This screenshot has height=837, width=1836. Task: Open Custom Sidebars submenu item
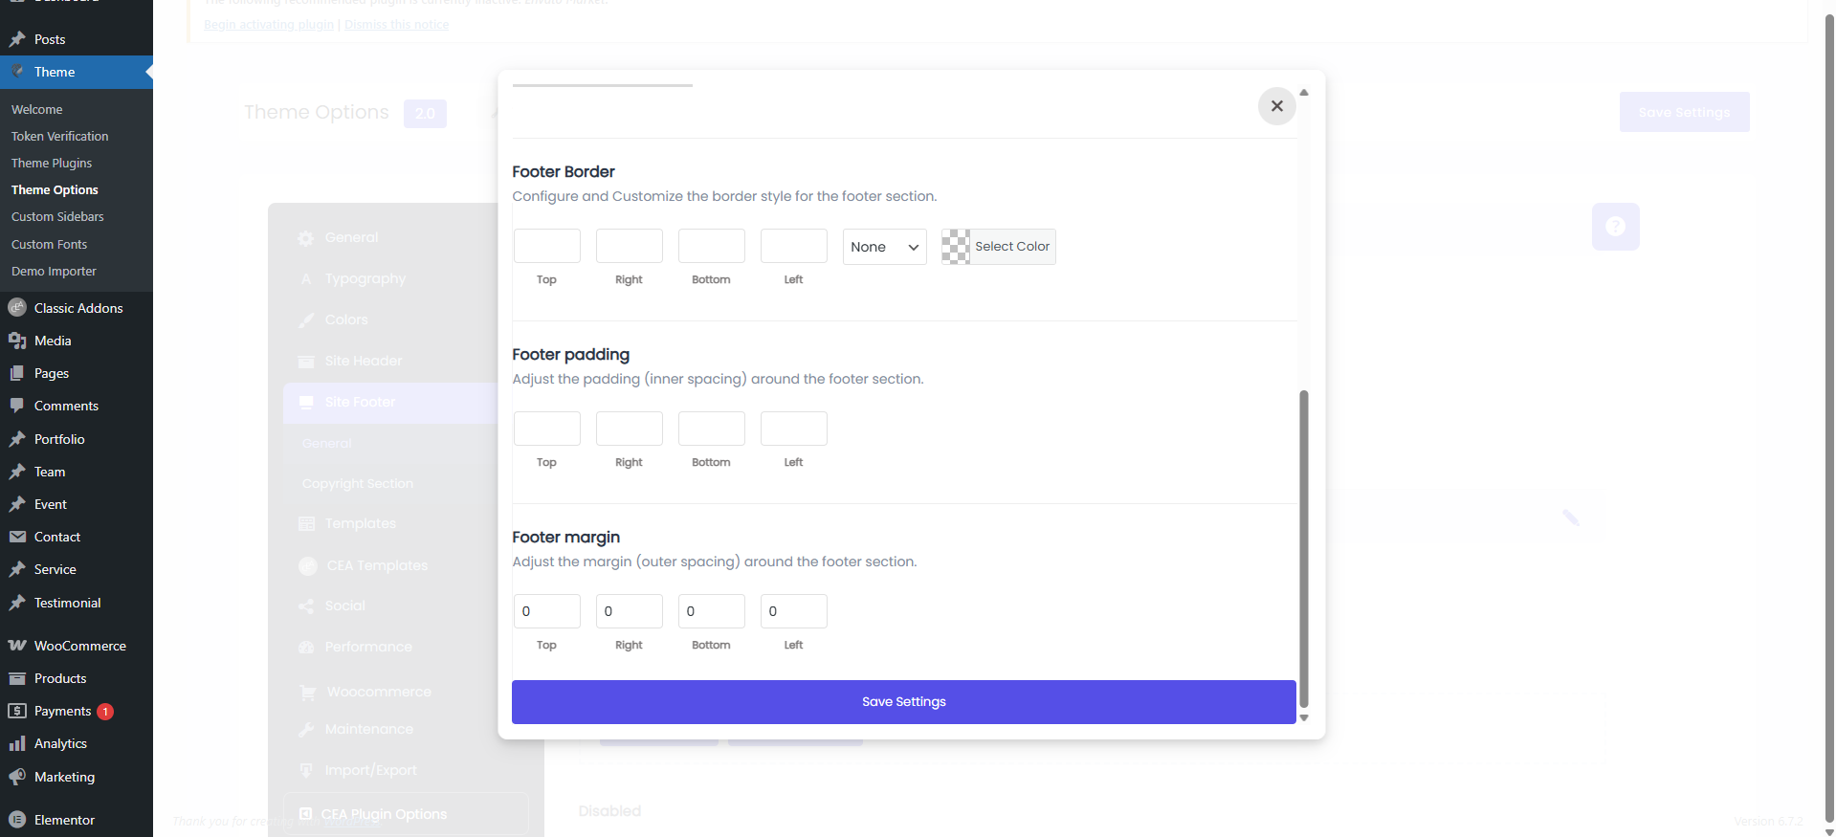pos(57,217)
